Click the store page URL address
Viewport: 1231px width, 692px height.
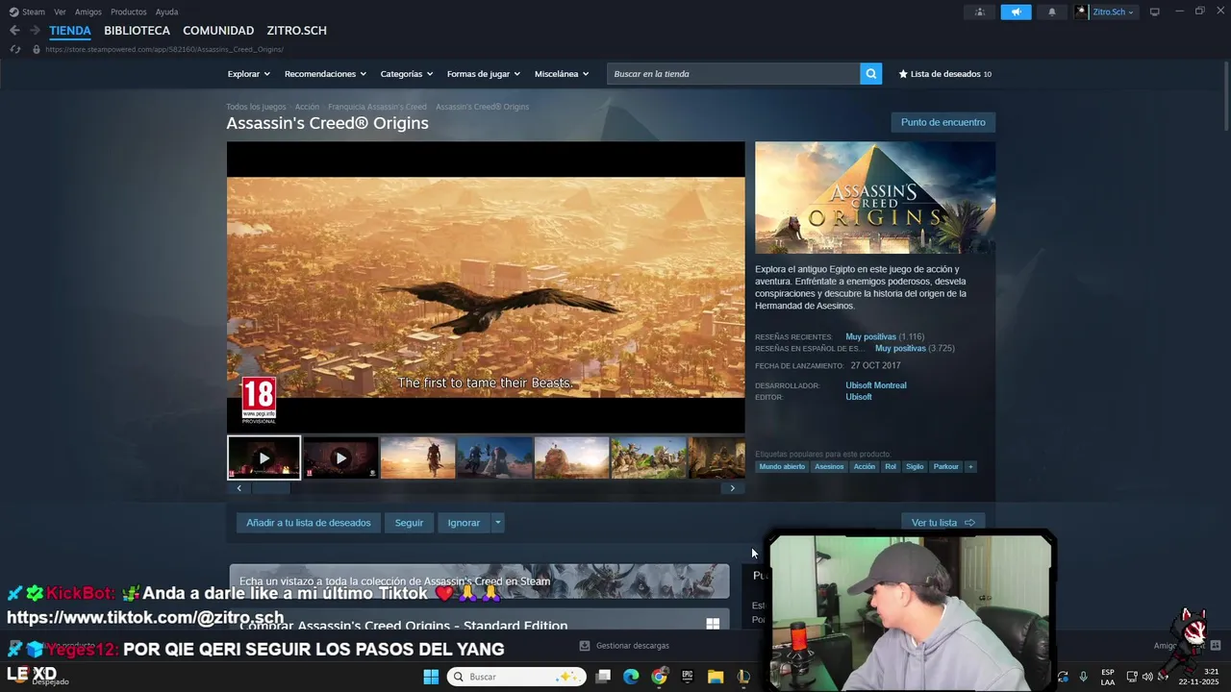coord(164,49)
